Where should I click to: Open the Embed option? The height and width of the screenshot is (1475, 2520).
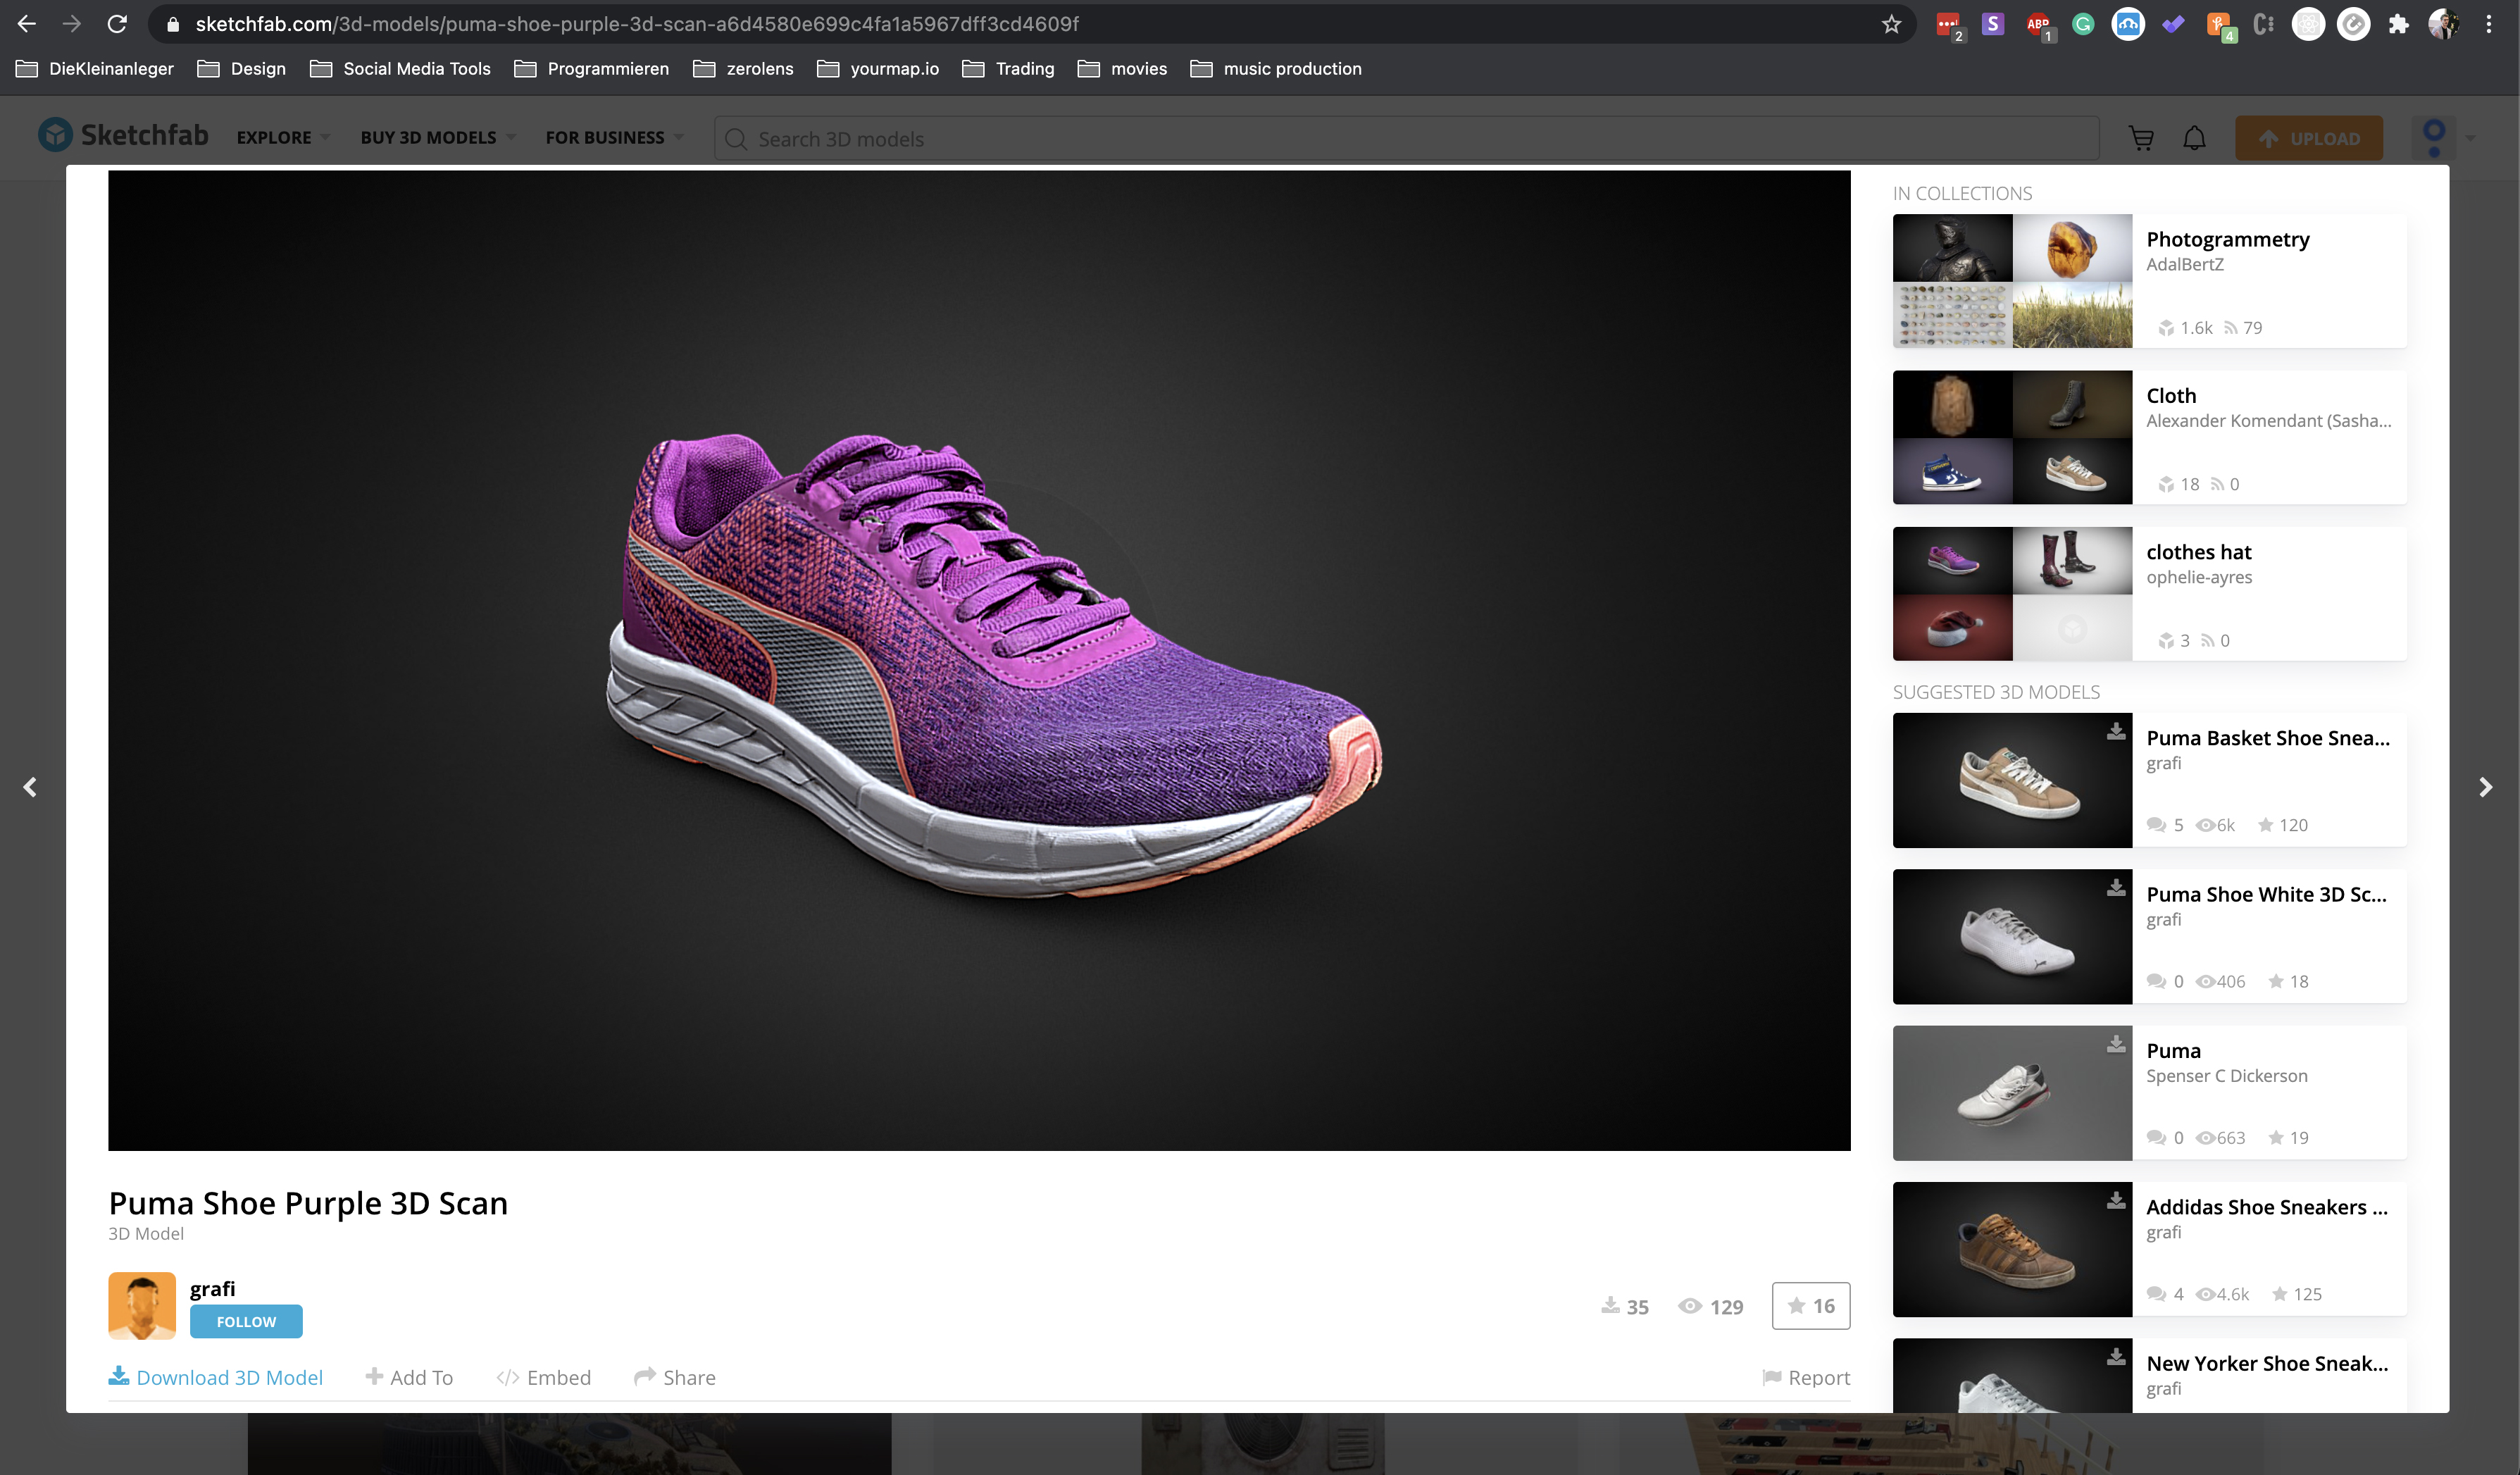coord(543,1377)
